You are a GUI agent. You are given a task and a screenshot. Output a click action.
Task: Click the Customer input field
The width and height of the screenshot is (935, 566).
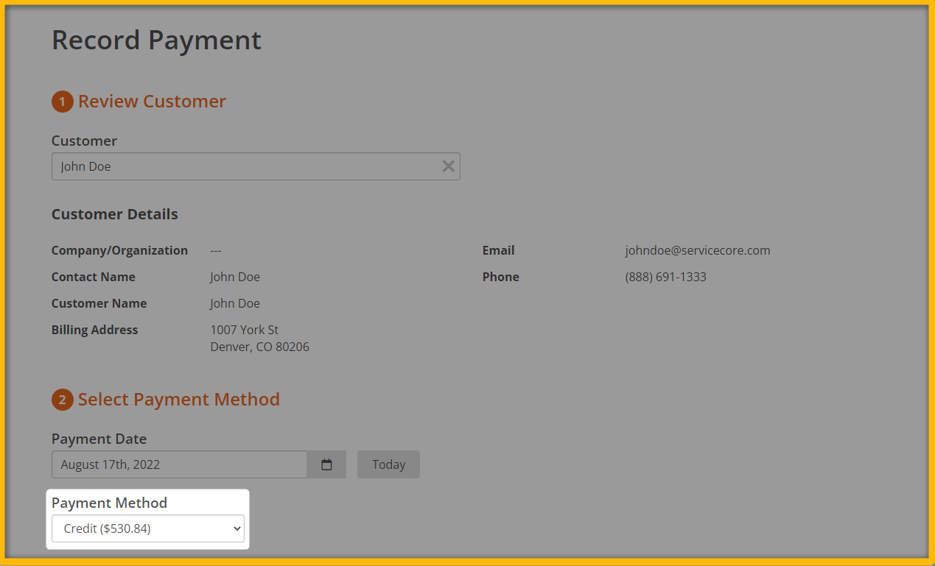click(x=256, y=166)
